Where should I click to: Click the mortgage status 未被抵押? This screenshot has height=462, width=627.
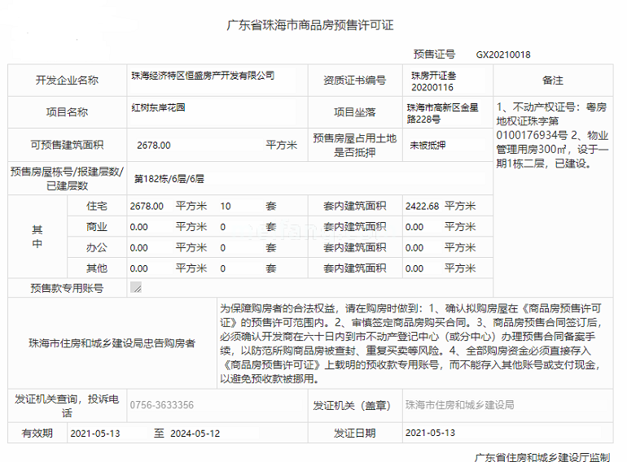tap(427, 146)
